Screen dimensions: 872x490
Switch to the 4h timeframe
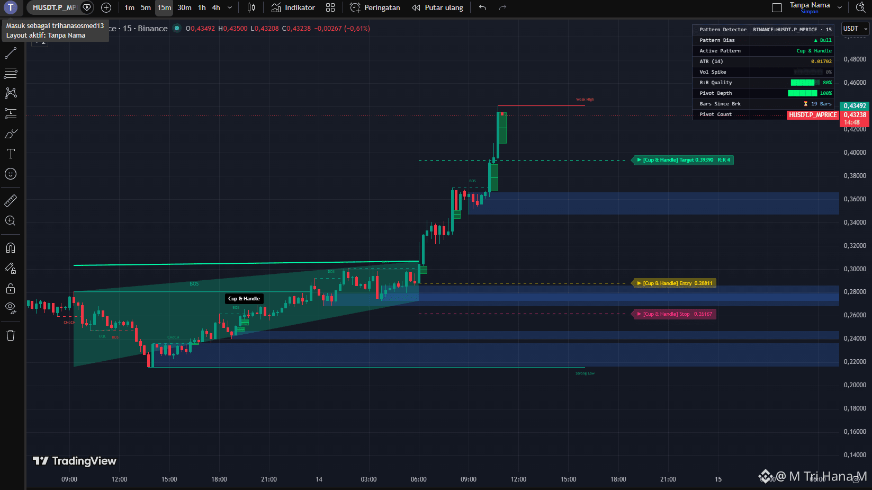[x=216, y=7]
